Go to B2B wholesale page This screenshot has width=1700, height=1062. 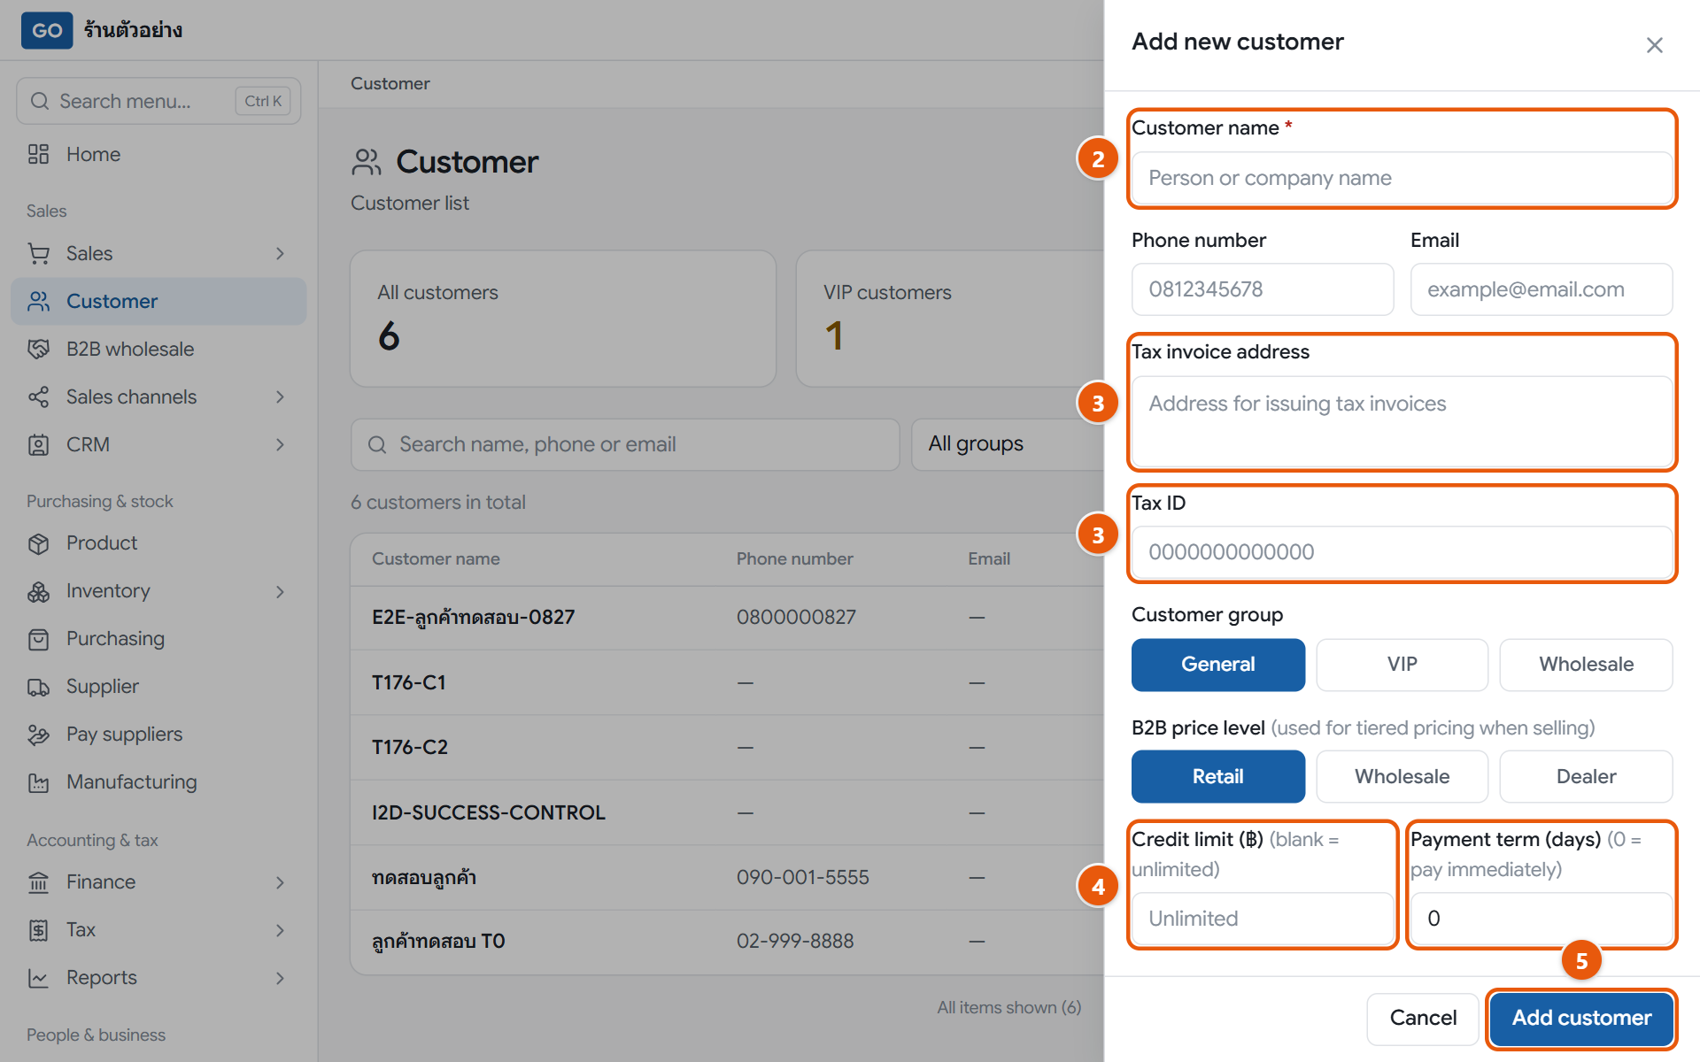158,349
